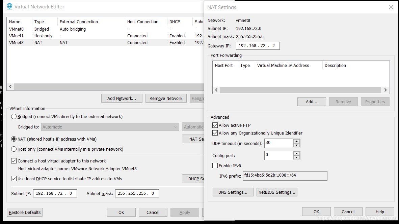Click the Subnet mask field in editor
The width and height of the screenshot is (399, 224).
pos(137,193)
